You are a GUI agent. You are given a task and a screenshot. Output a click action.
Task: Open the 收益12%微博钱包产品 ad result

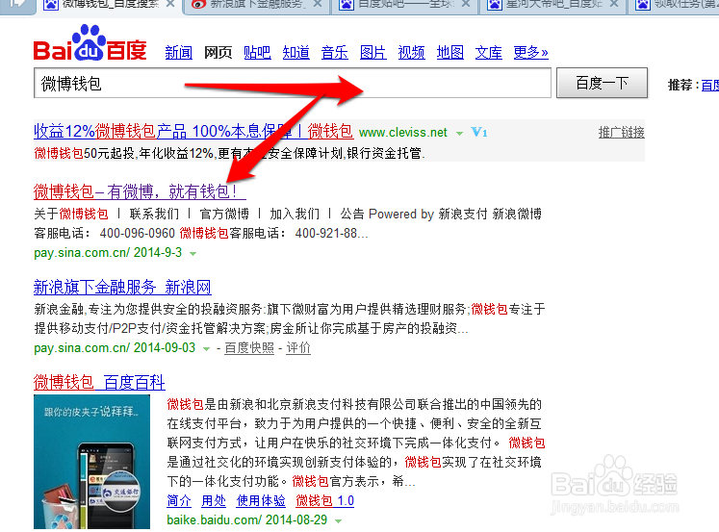tap(193, 132)
